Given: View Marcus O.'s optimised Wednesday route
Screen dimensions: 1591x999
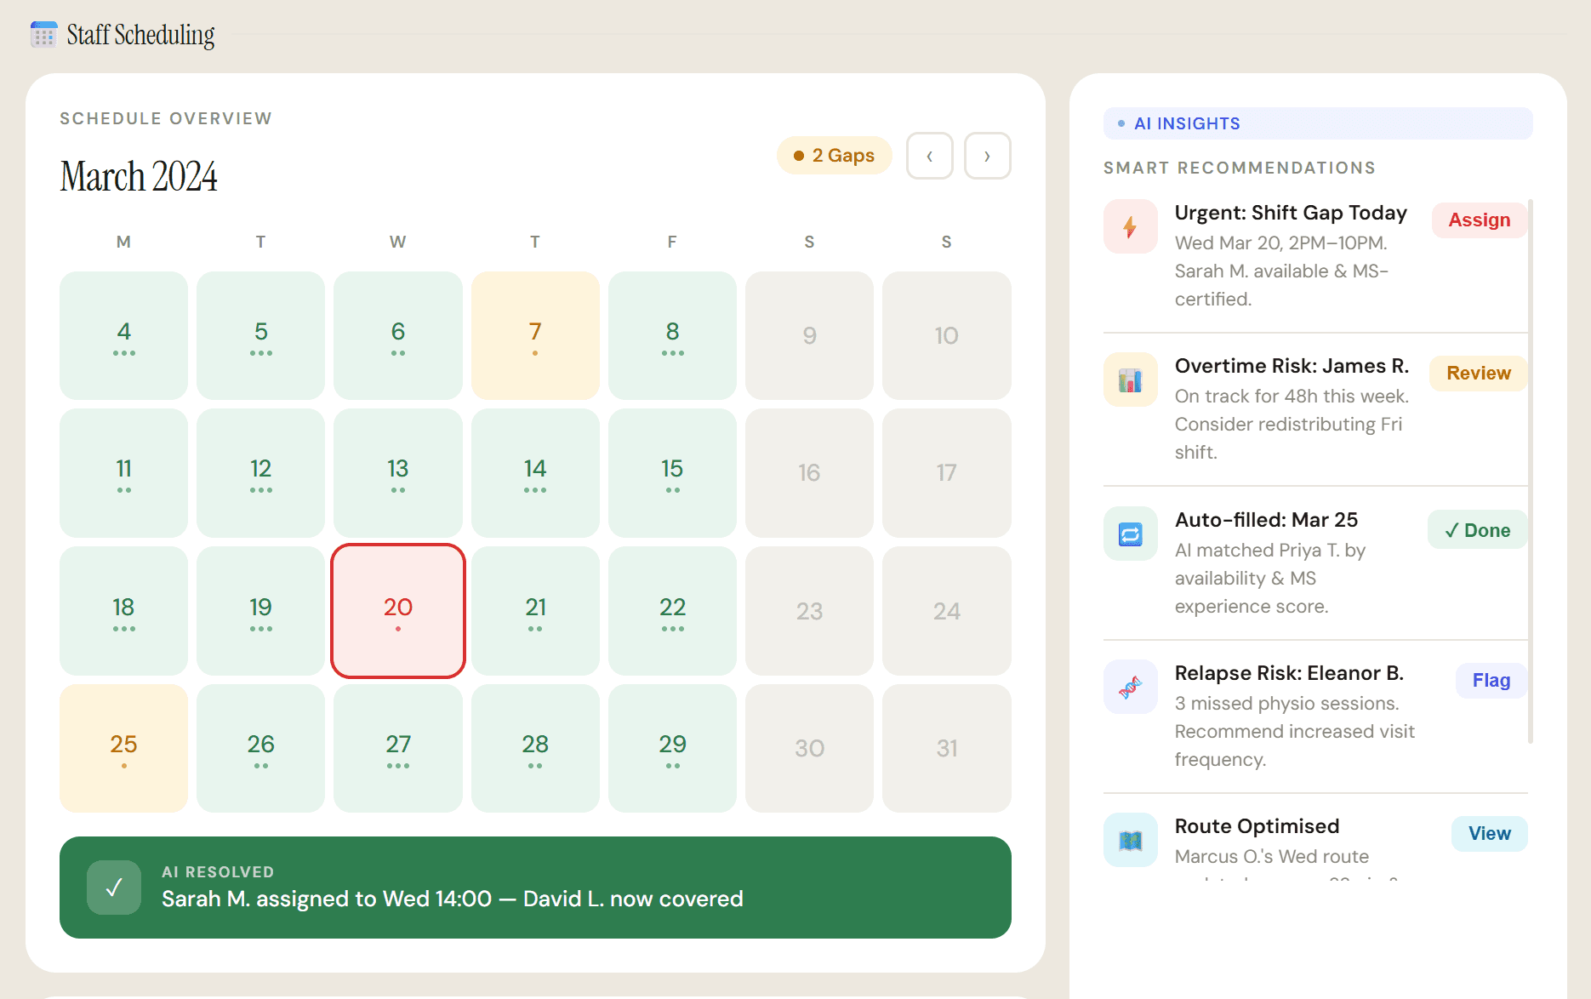Looking at the screenshot, I should click(1489, 833).
